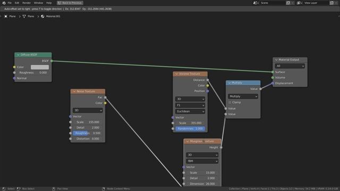Collapse the Diffuse BSDF node
This screenshot has width=340, height=191.
coord(18,55)
